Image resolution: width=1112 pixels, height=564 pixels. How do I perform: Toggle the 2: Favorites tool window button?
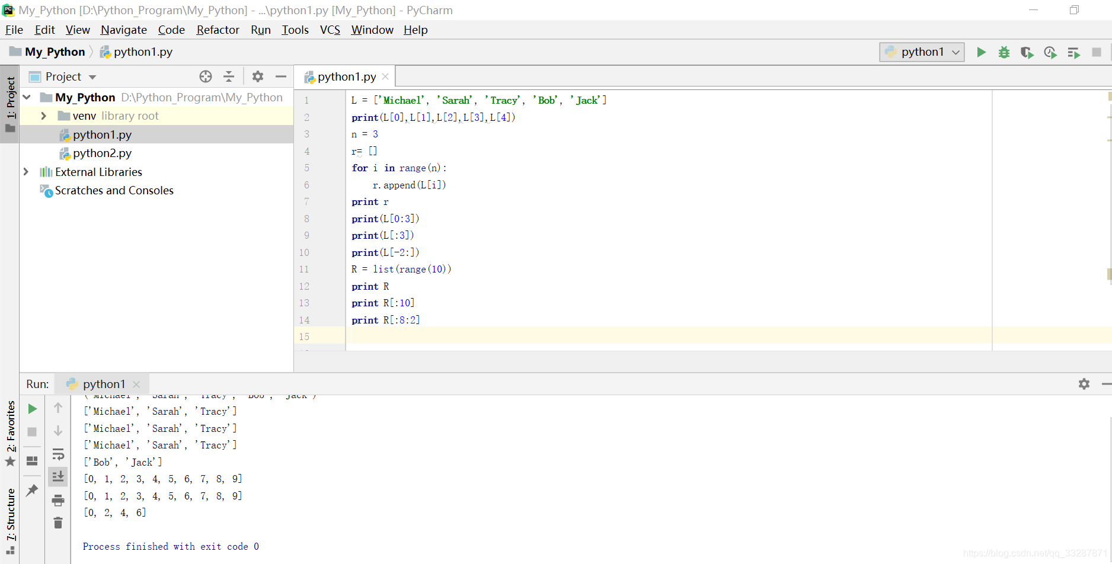pos(10,433)
